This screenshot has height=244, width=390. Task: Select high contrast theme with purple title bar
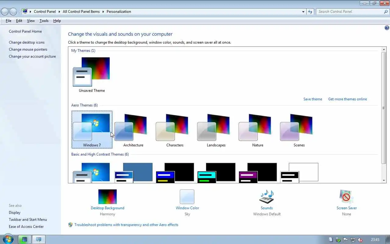click(x=258, y=173)
